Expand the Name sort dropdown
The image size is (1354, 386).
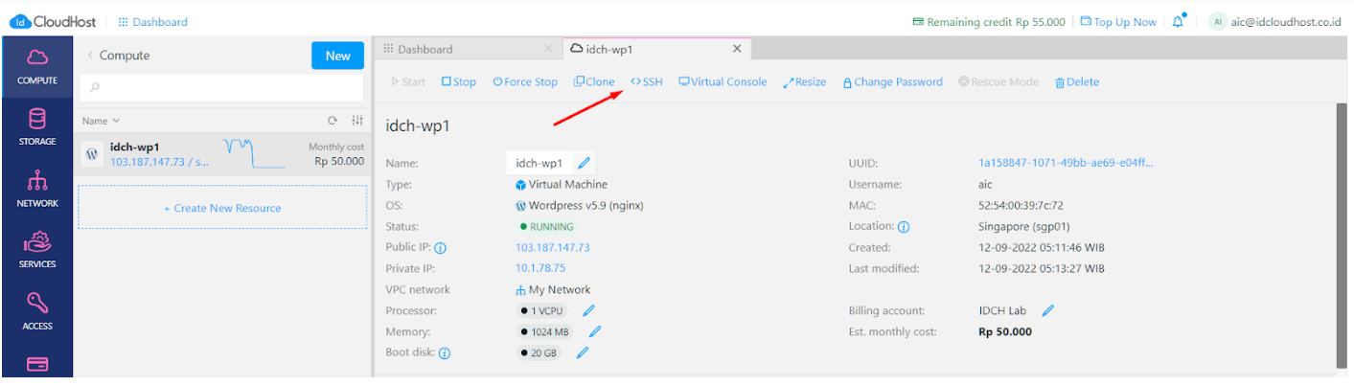101,122
